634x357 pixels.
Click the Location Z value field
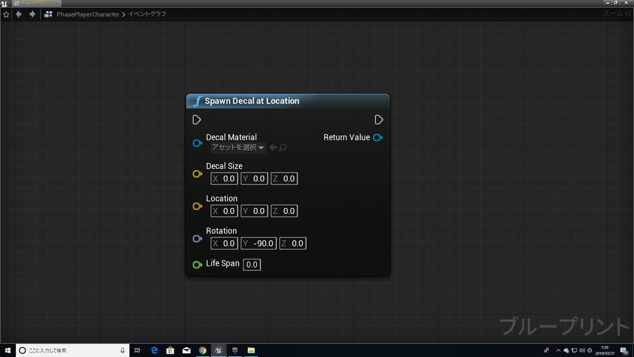(x=284, y=211)
